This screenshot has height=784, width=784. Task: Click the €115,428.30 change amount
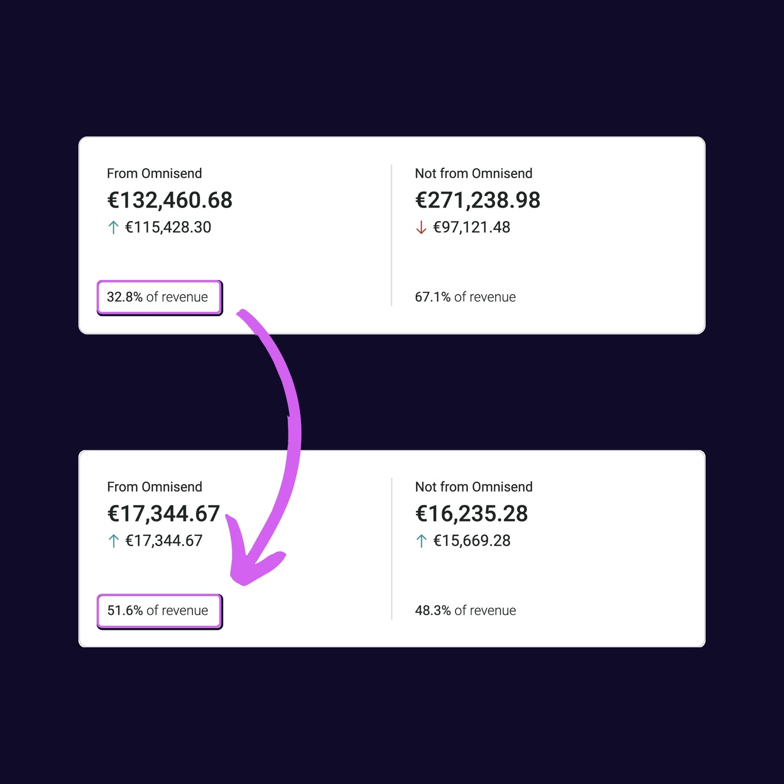(168, 227)
